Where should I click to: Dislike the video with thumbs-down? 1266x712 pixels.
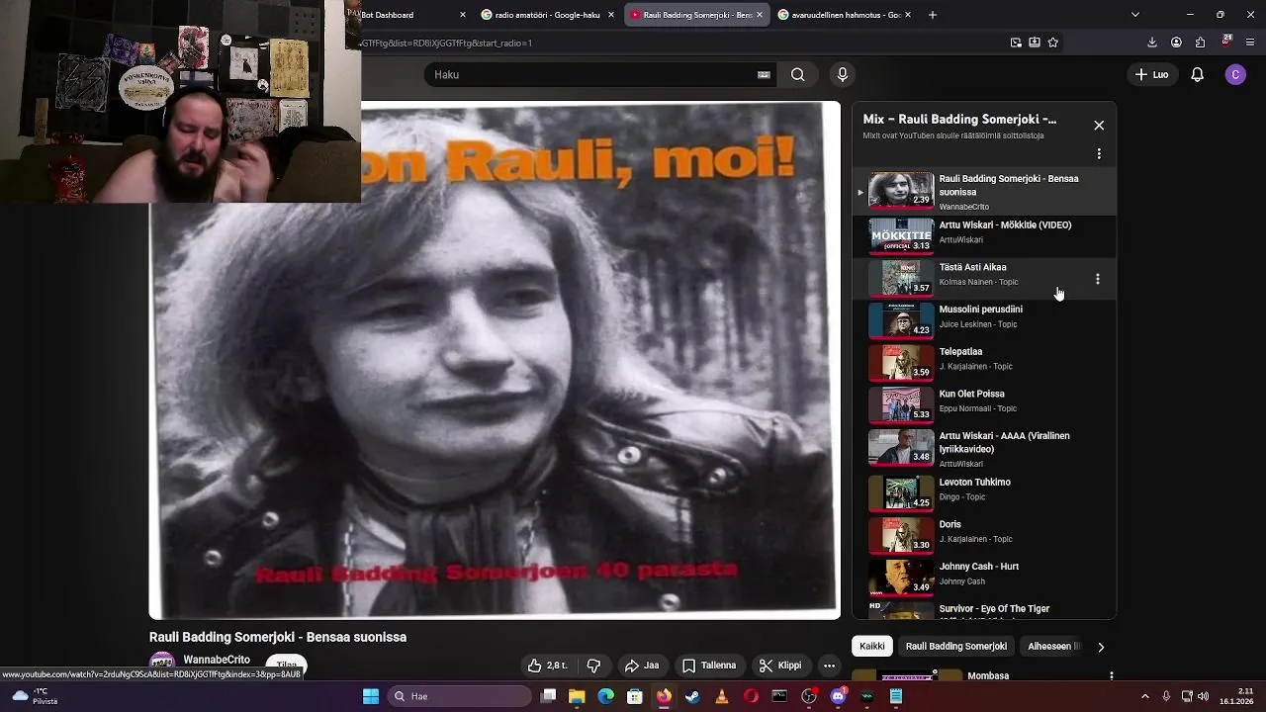pos(593,666)
